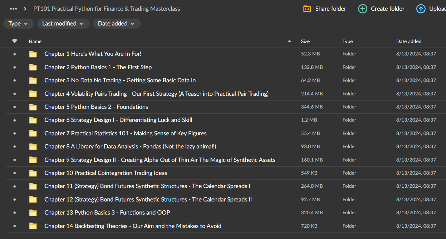Click folder icon for Chapter 13 Functions and OOP
This screenshot has width=446, height=239.
(x=33, y=212)
